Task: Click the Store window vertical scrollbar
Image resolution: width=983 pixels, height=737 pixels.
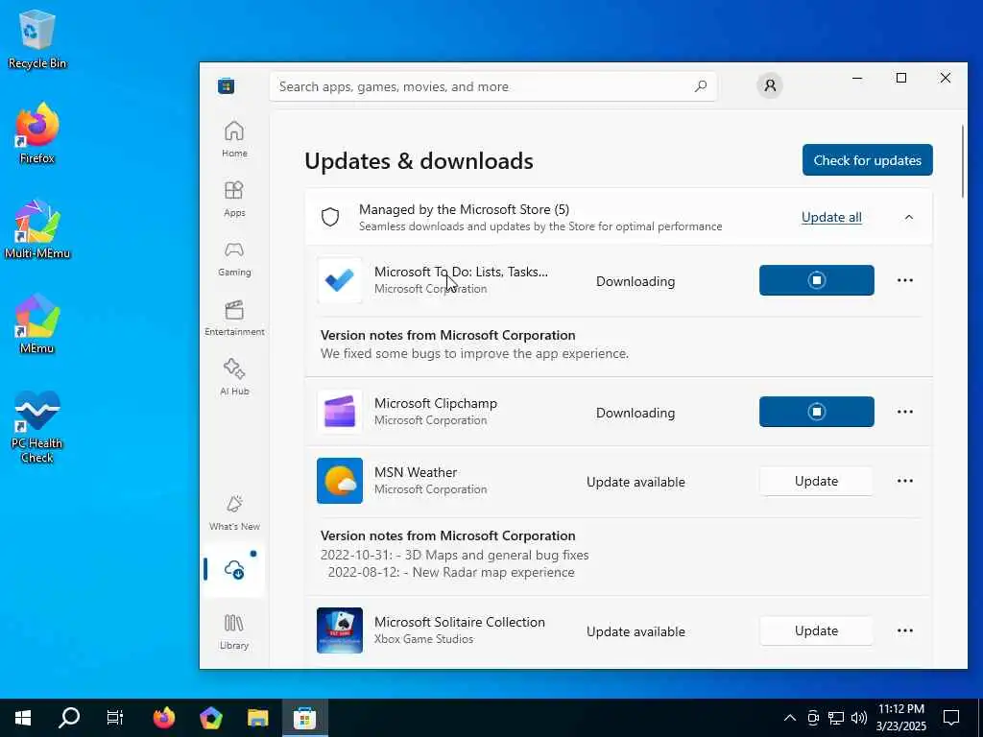Action: (963, 161)
